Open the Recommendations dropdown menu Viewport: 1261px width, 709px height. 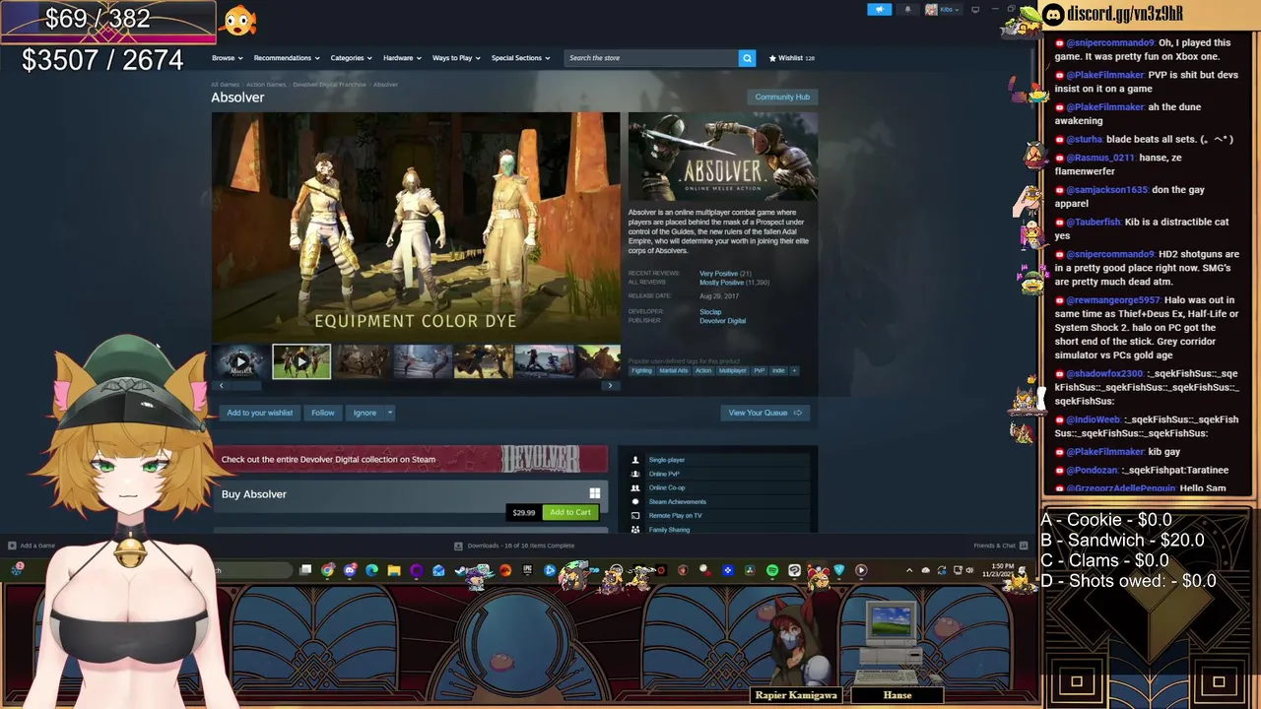[286, 58]
